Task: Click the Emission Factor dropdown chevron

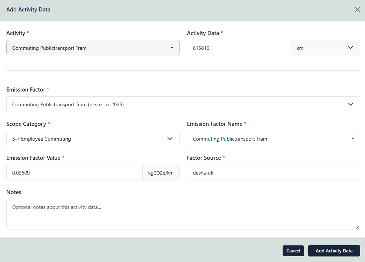Action: (351, 104)
